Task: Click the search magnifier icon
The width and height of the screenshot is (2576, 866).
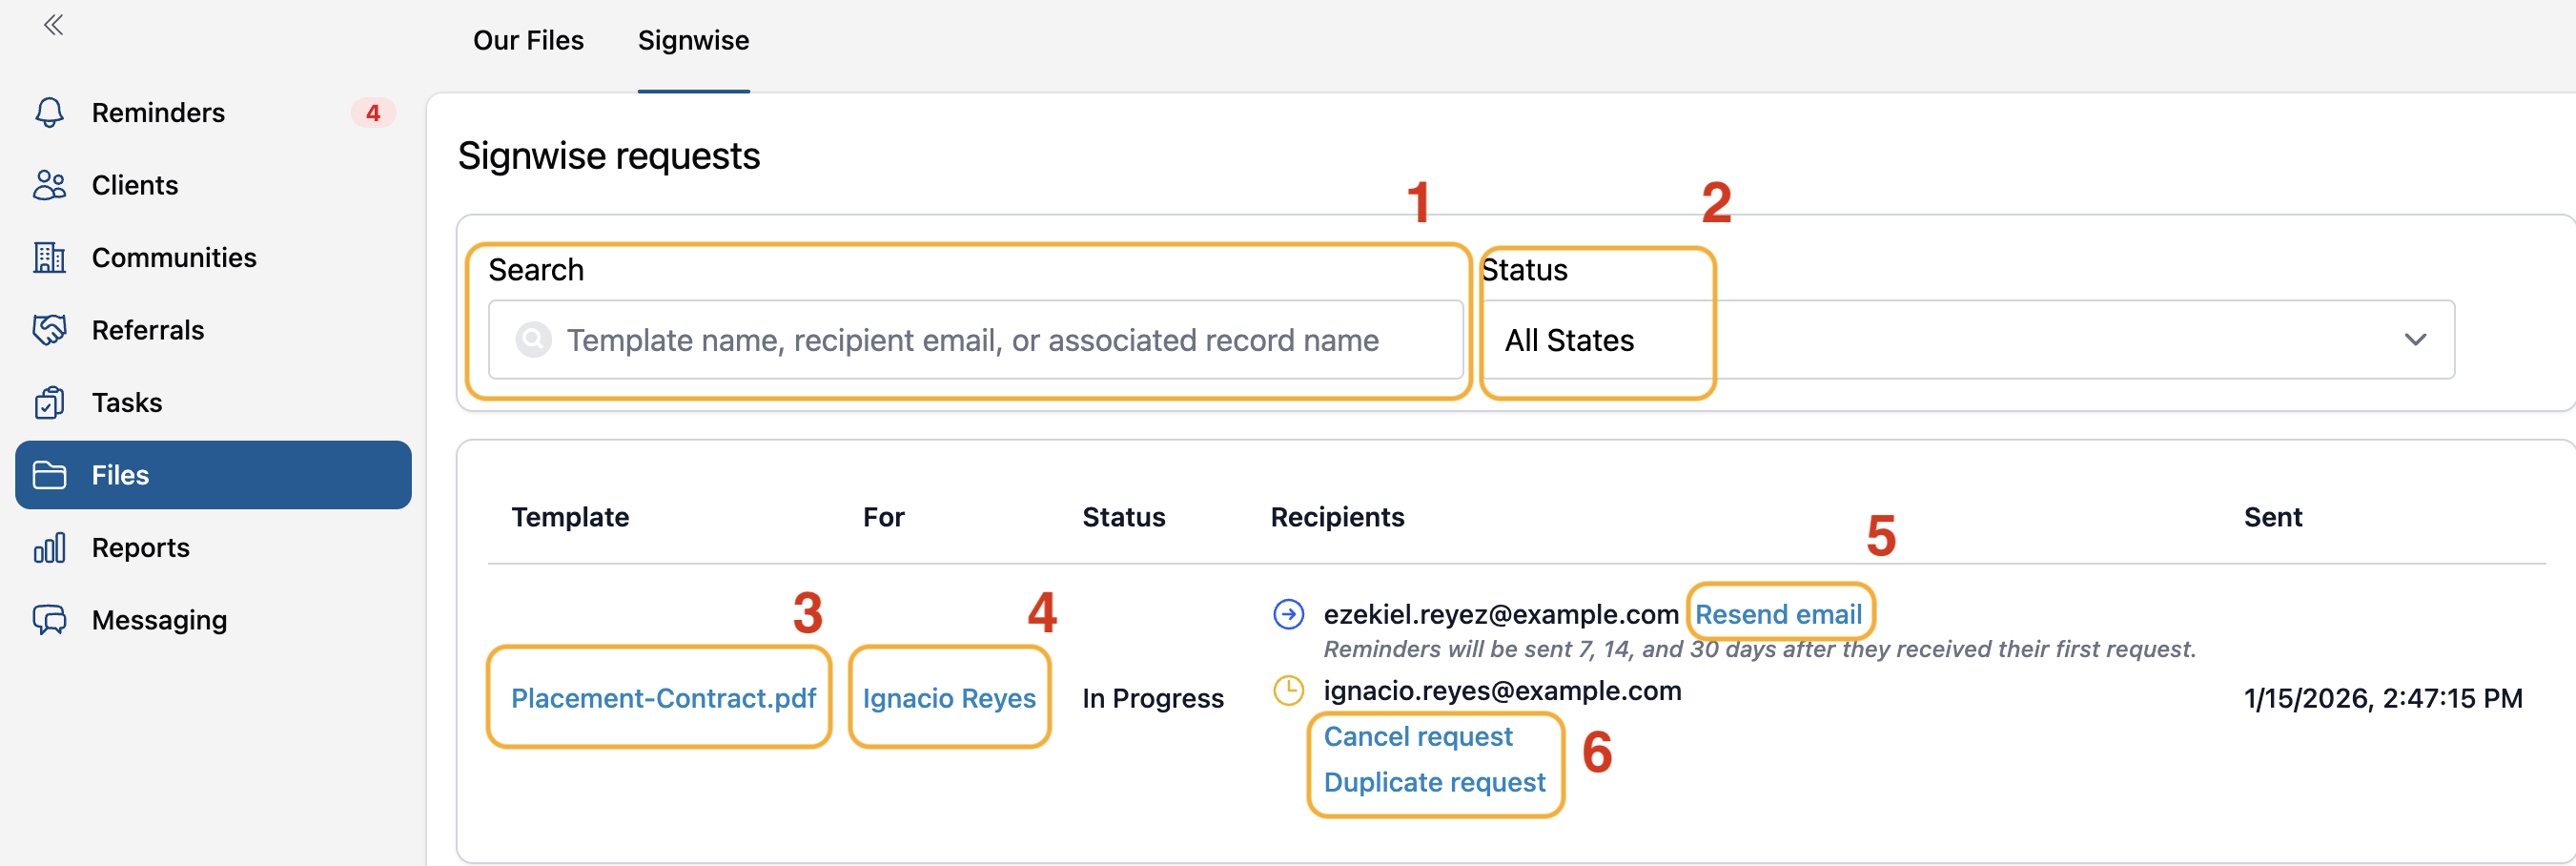Action: coord(534,340)
